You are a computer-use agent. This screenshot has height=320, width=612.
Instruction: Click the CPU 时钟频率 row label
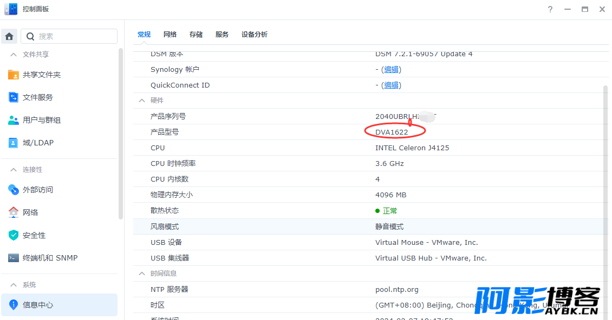[173, 164]
